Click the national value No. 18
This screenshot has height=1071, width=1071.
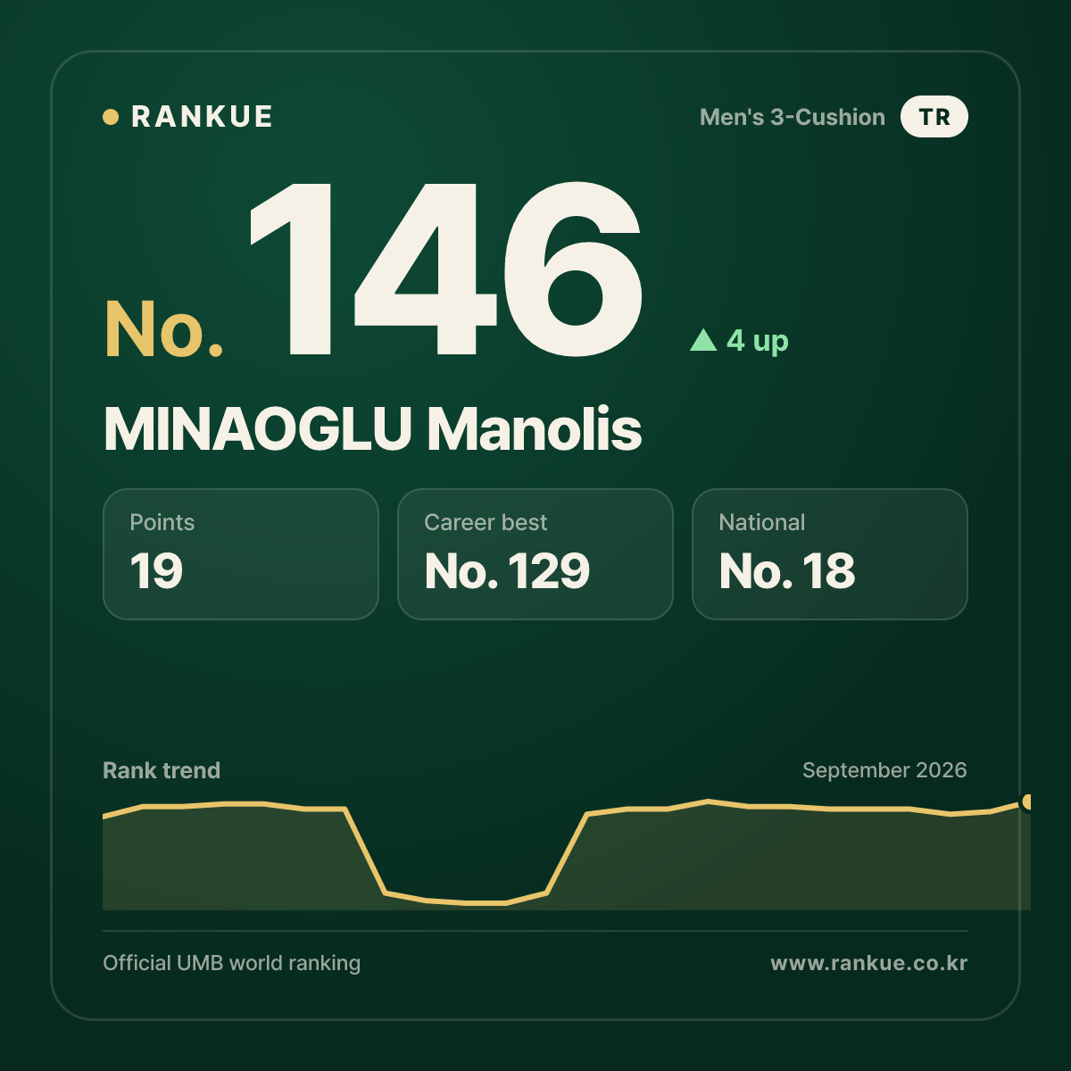[x=787, y=571]
